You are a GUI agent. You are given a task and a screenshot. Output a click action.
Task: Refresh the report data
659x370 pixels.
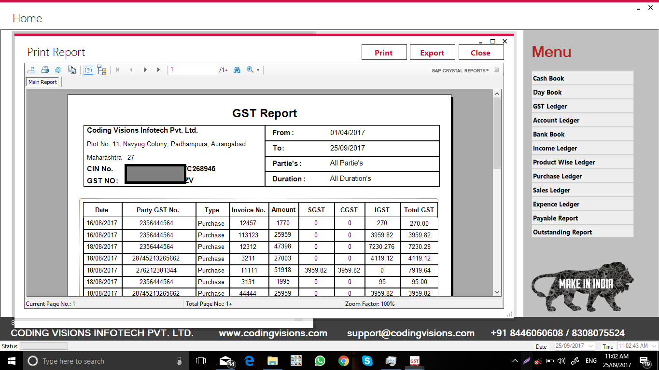(x=58, y=69)
